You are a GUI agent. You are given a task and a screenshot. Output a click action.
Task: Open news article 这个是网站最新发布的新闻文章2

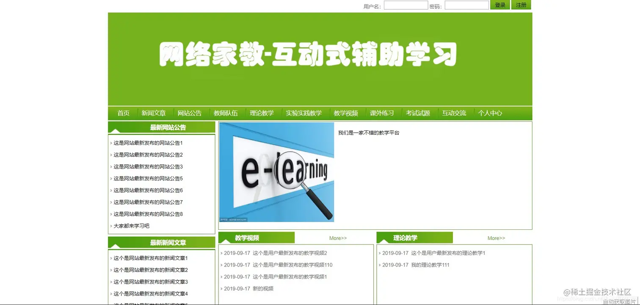(x=149, y=270)
